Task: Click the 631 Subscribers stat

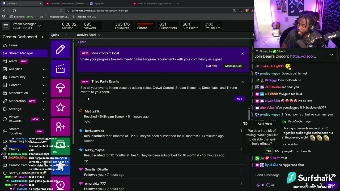Action: [x=168, y=26]
